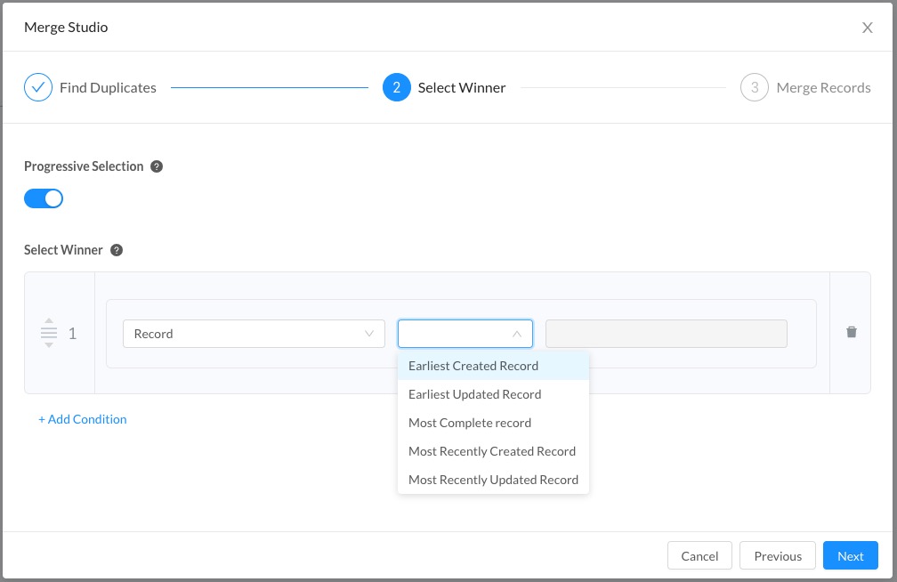Go to Find Duplicates step label
This screenshot has height=582, width=897.
click(109, 87)
